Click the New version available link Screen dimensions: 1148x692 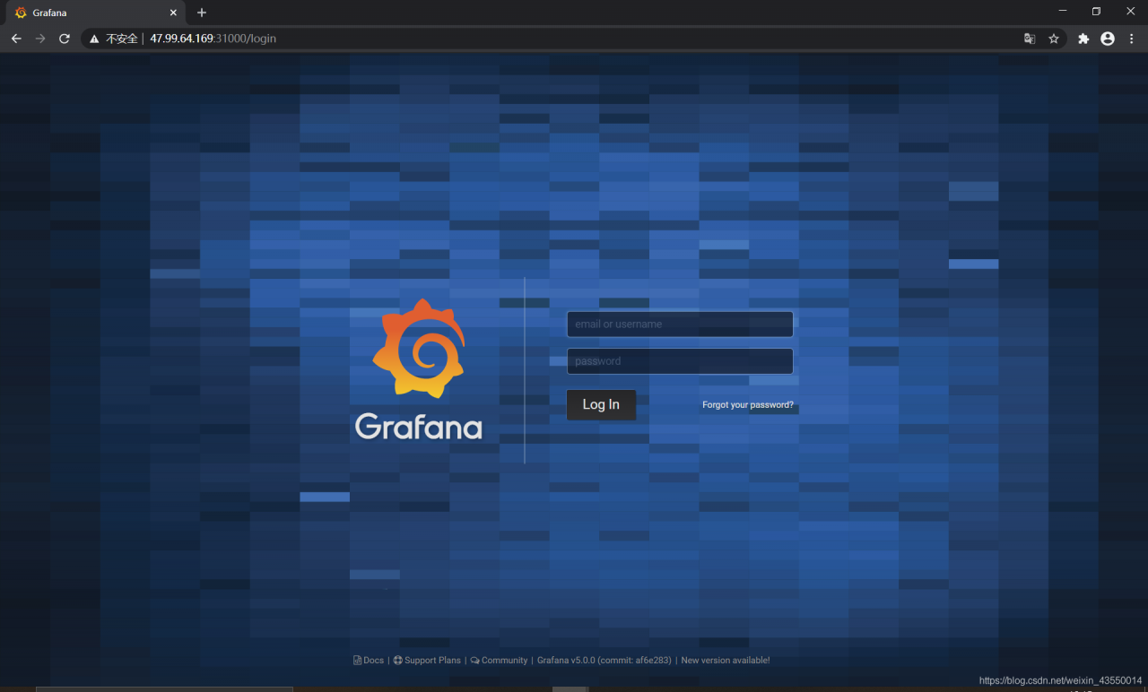click(726, 661)
